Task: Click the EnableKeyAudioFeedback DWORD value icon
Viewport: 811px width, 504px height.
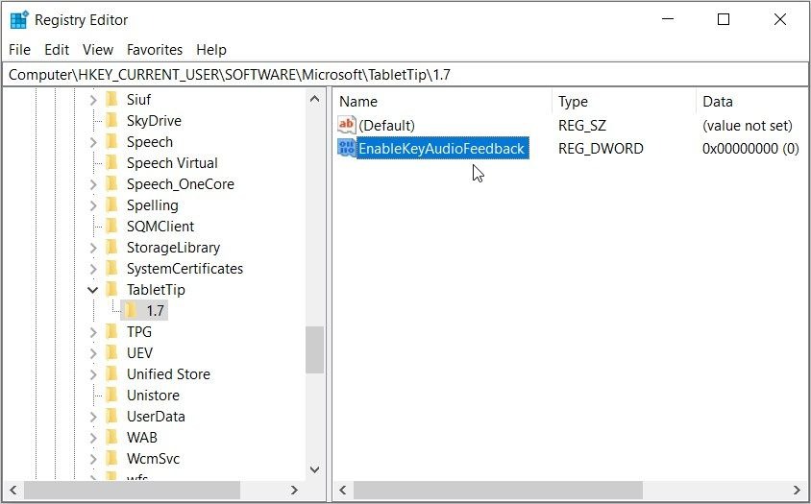Action: tap(347, 148)
